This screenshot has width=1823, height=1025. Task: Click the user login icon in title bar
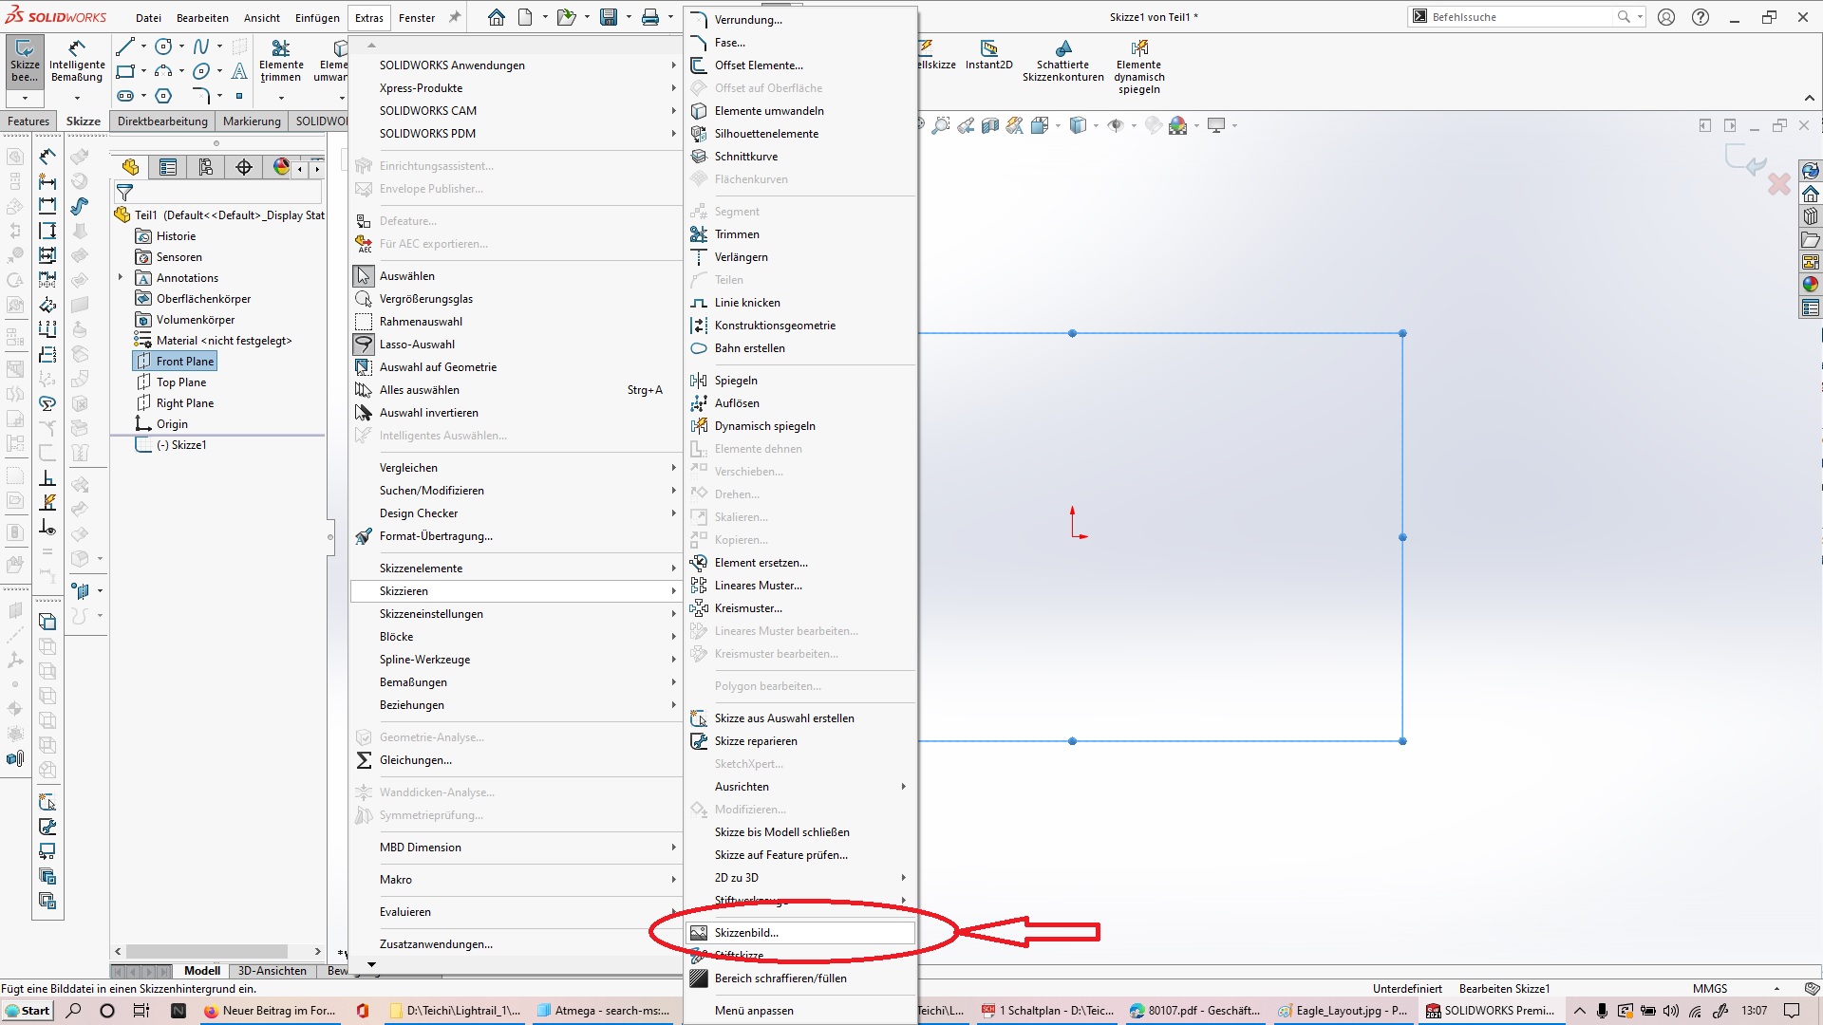[x=1666, y=17]
